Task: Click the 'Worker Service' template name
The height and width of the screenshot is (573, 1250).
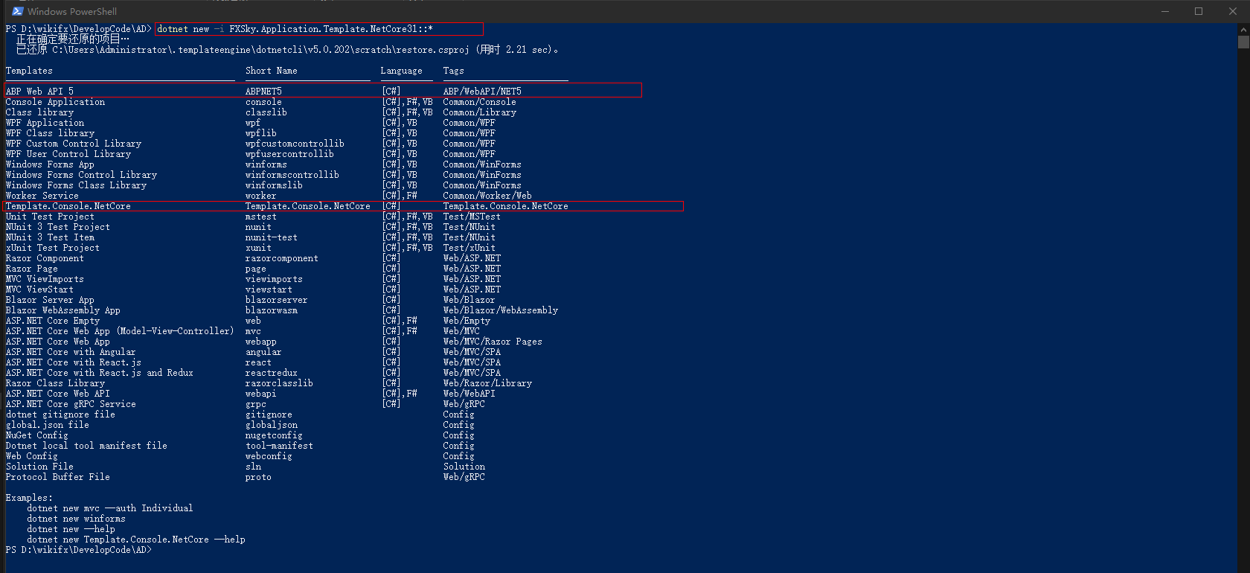Action: [42, 196]
